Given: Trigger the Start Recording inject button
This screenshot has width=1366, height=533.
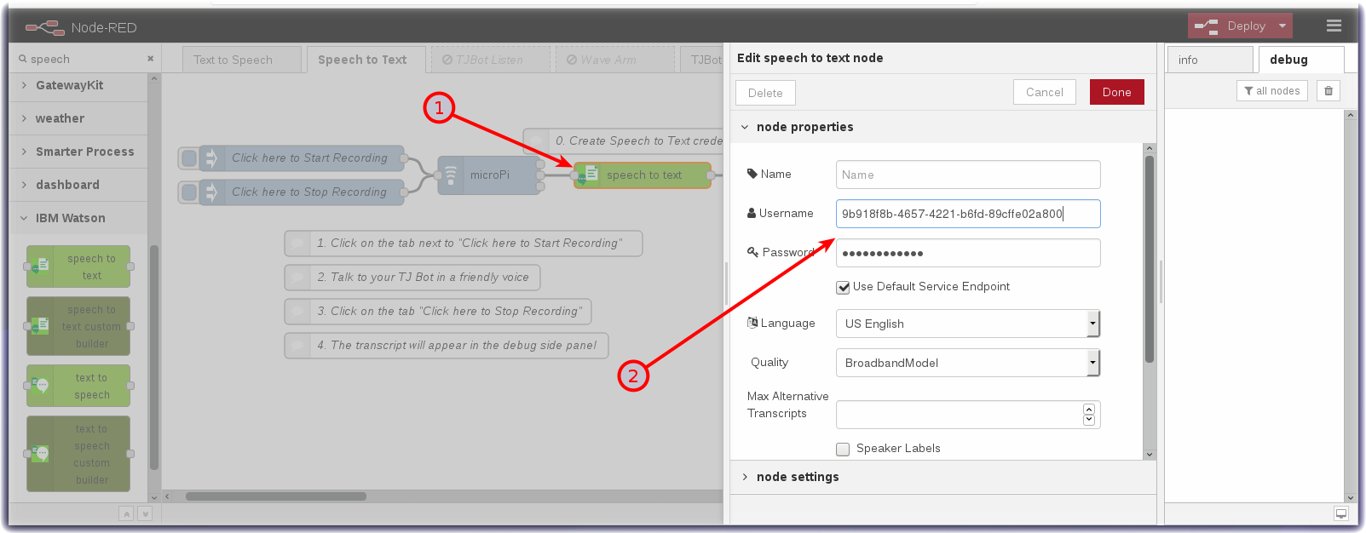Looking at the screenshot, I should [189, 158].
